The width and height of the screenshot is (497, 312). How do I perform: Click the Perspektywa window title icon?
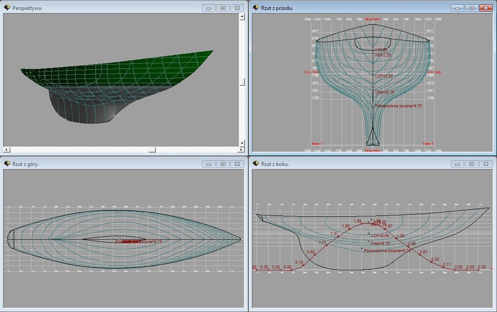click(7, 8)
